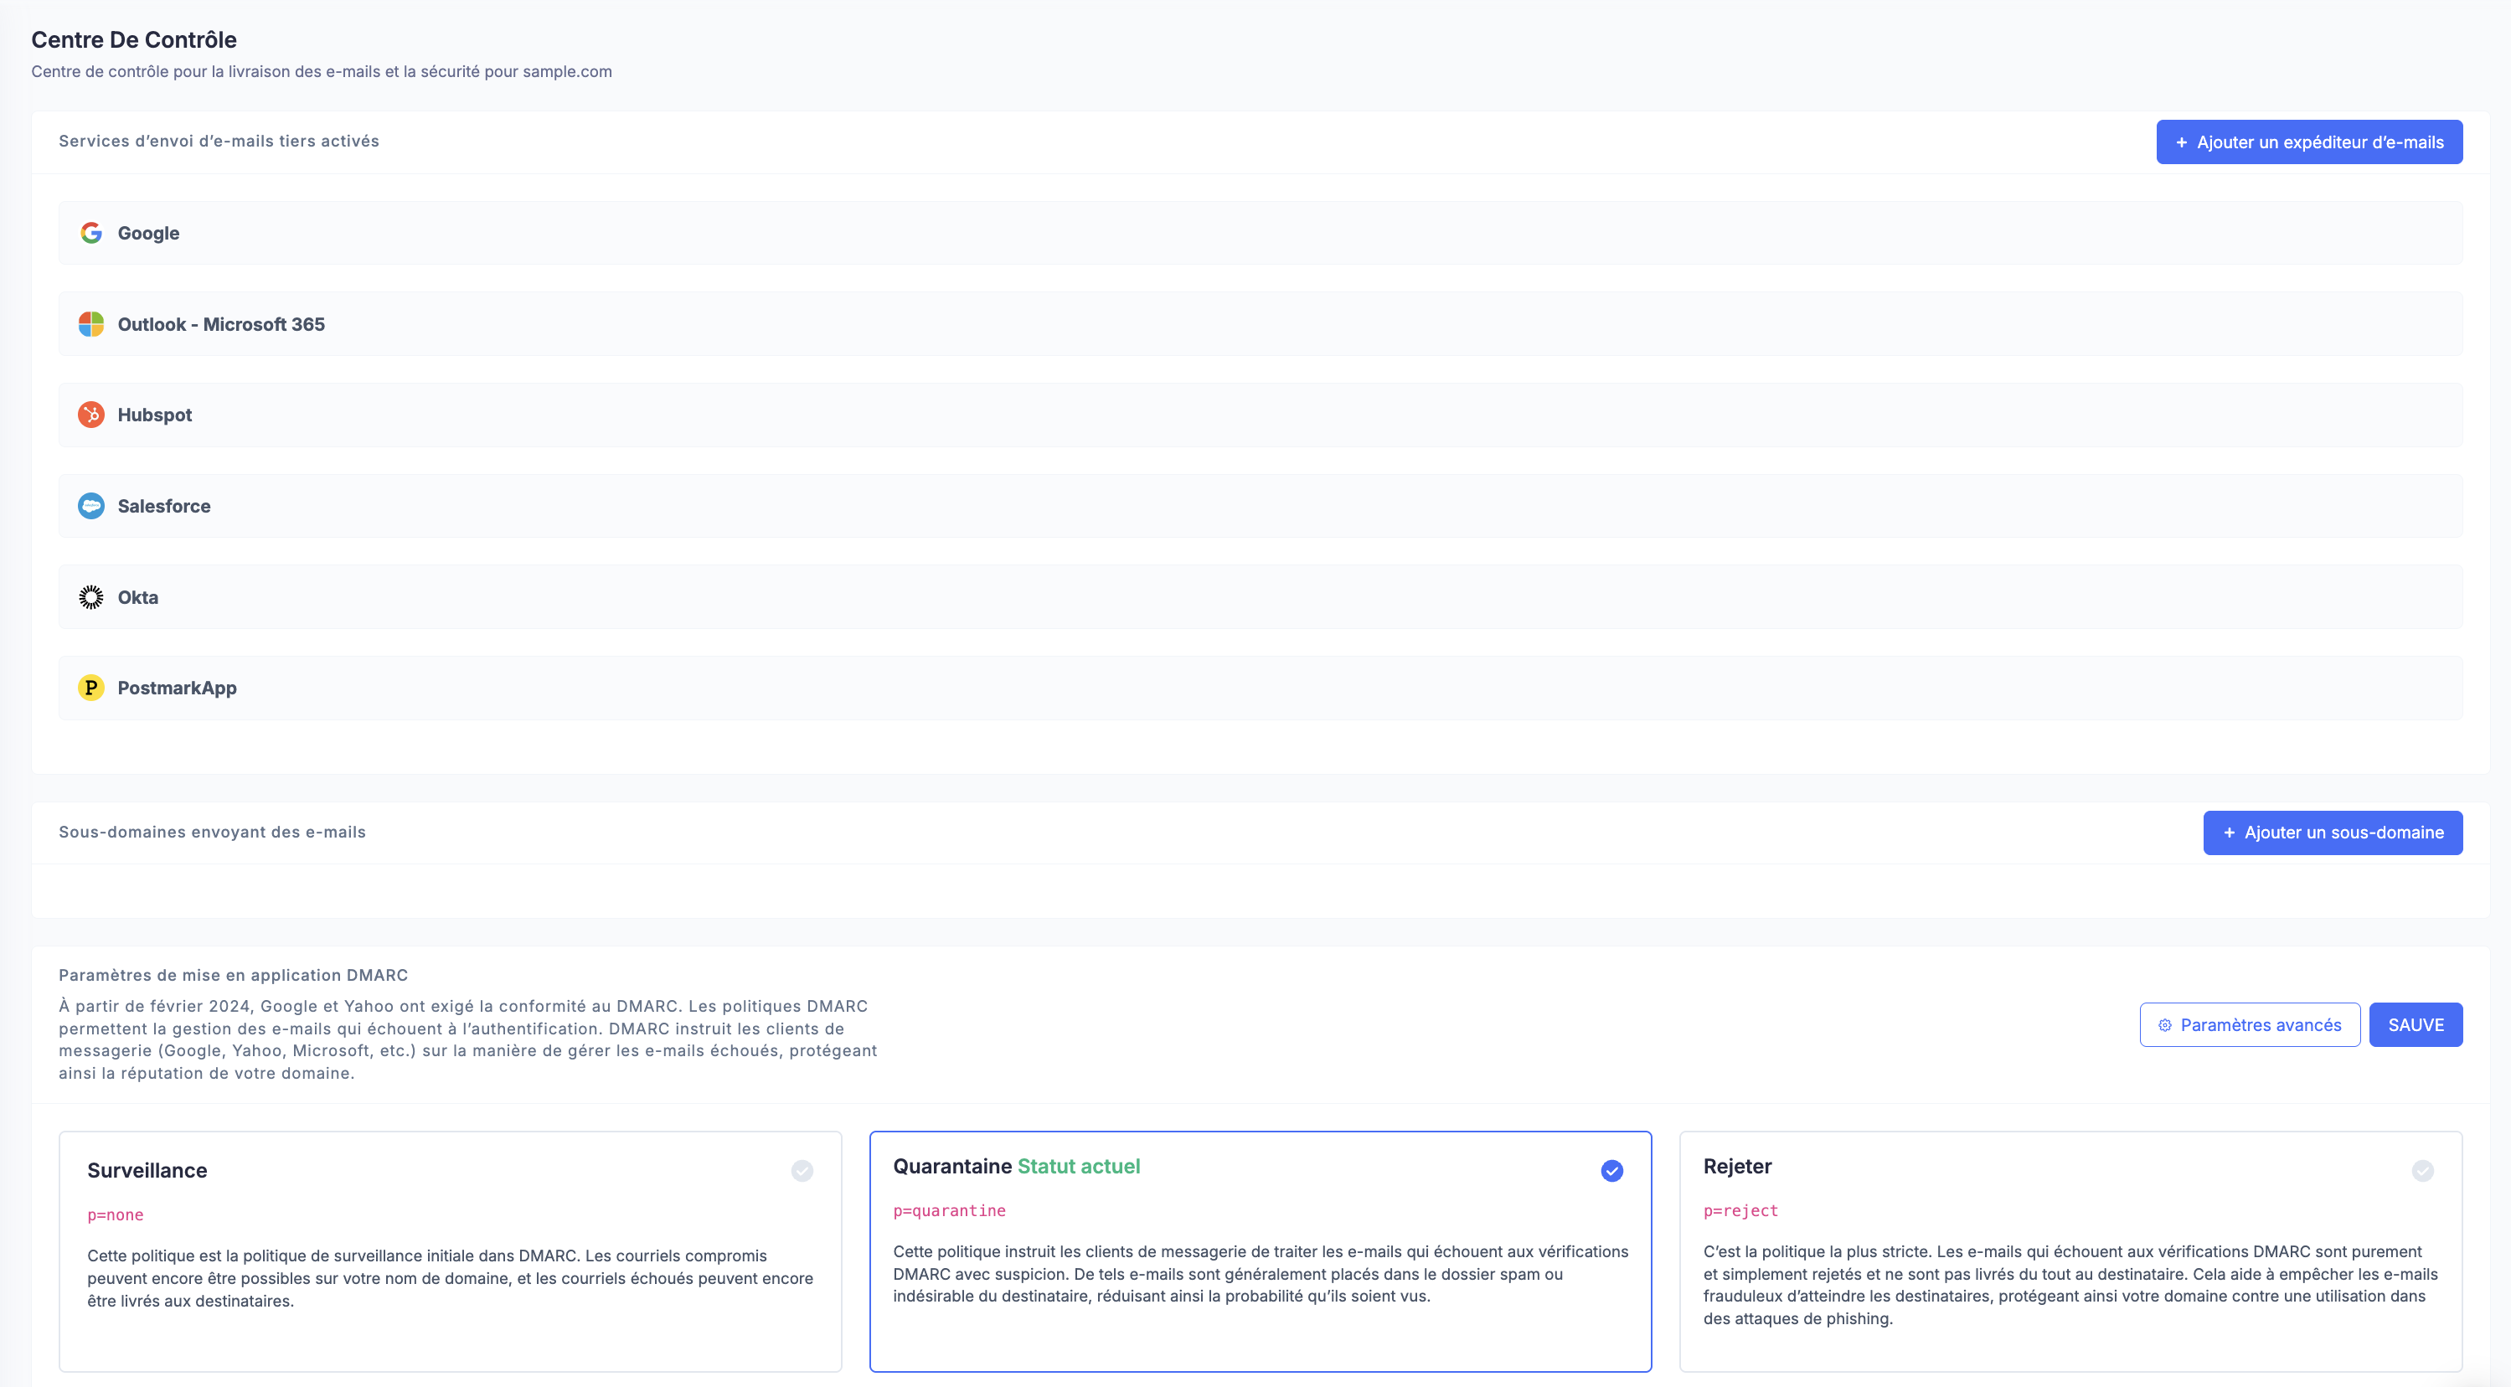The image size is (2511, 1387).
Task: Click the Okta sunburst icon
Action: click(90, 596)
